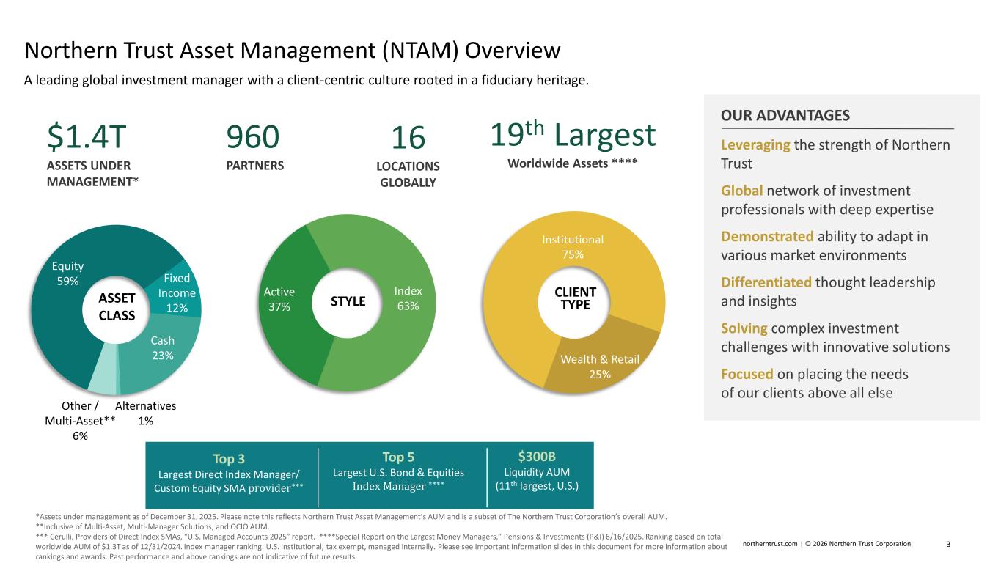Select the Active 37% slice in Style chart

point(278,299)
